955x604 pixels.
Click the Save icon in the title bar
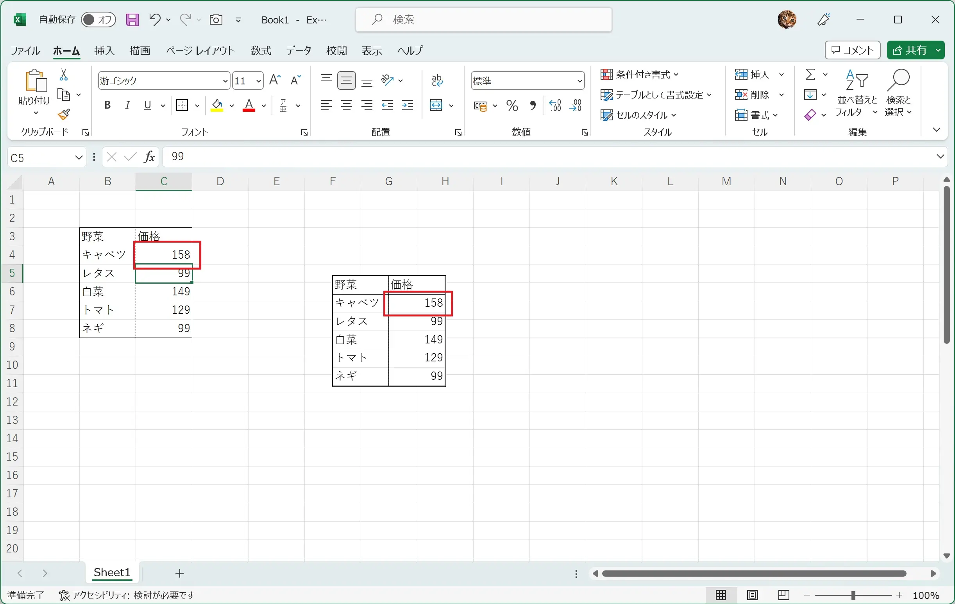[x=132, y=20]
